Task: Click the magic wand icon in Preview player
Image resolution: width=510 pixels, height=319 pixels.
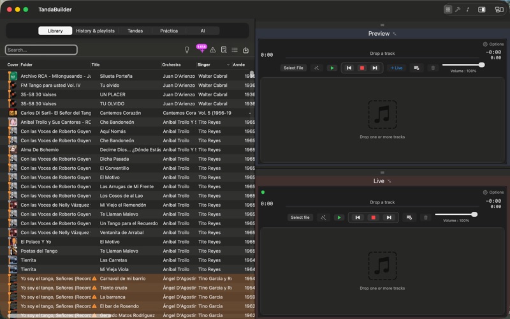Action: click(316, 68)
